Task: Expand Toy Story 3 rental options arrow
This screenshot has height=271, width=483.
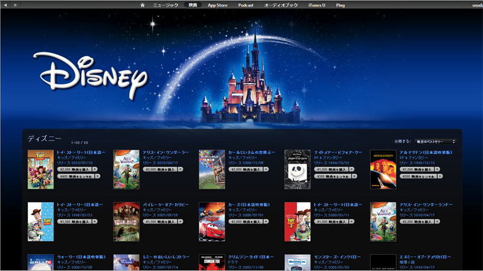Action: [98, 176]
